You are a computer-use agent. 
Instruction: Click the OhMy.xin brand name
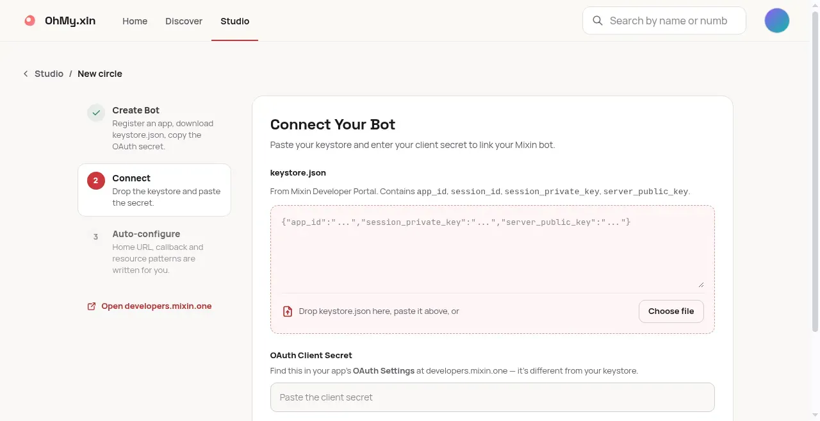(x=70, y=21)
